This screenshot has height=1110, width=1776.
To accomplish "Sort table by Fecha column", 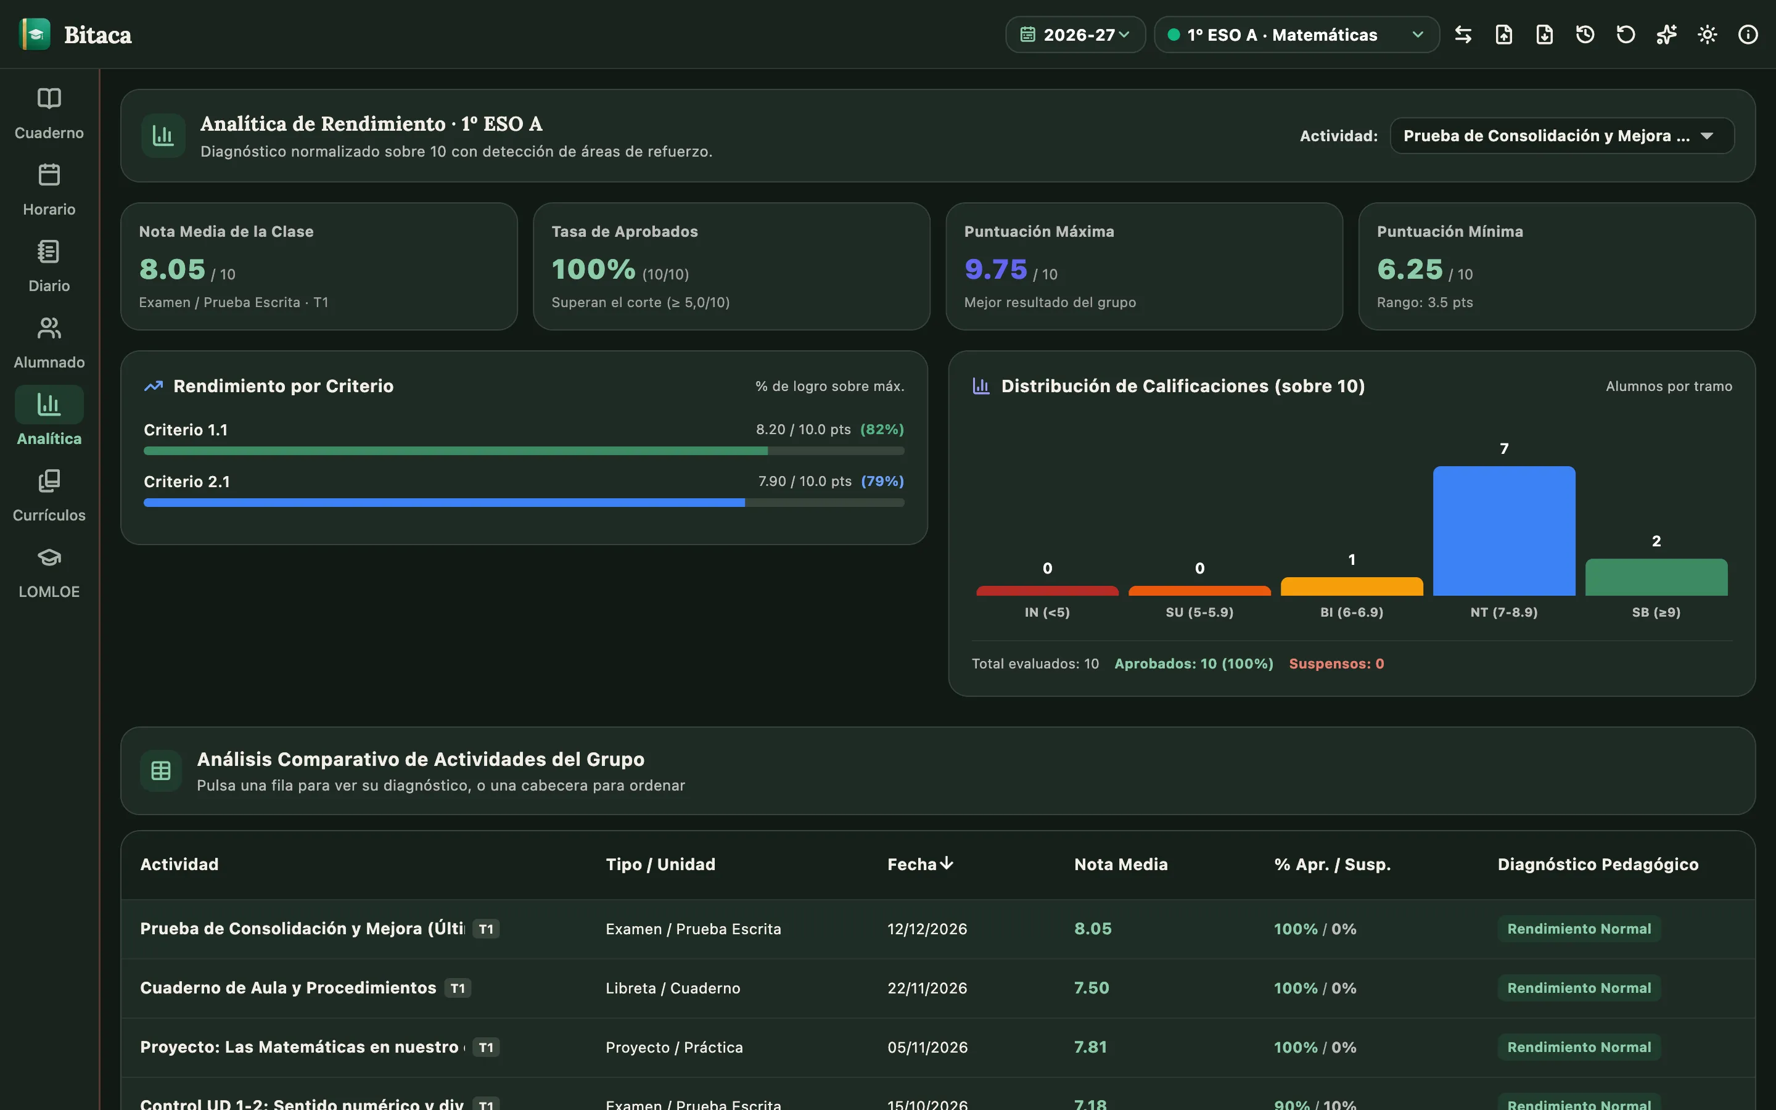I will pos(920,864).
